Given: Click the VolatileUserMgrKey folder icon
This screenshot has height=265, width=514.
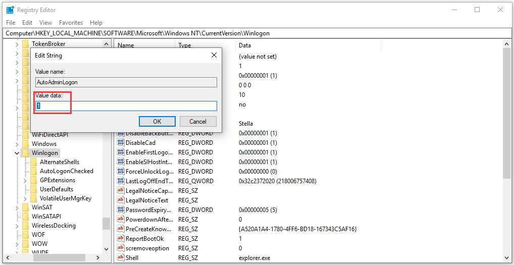Looking at the screenshot, I should 33,198.
